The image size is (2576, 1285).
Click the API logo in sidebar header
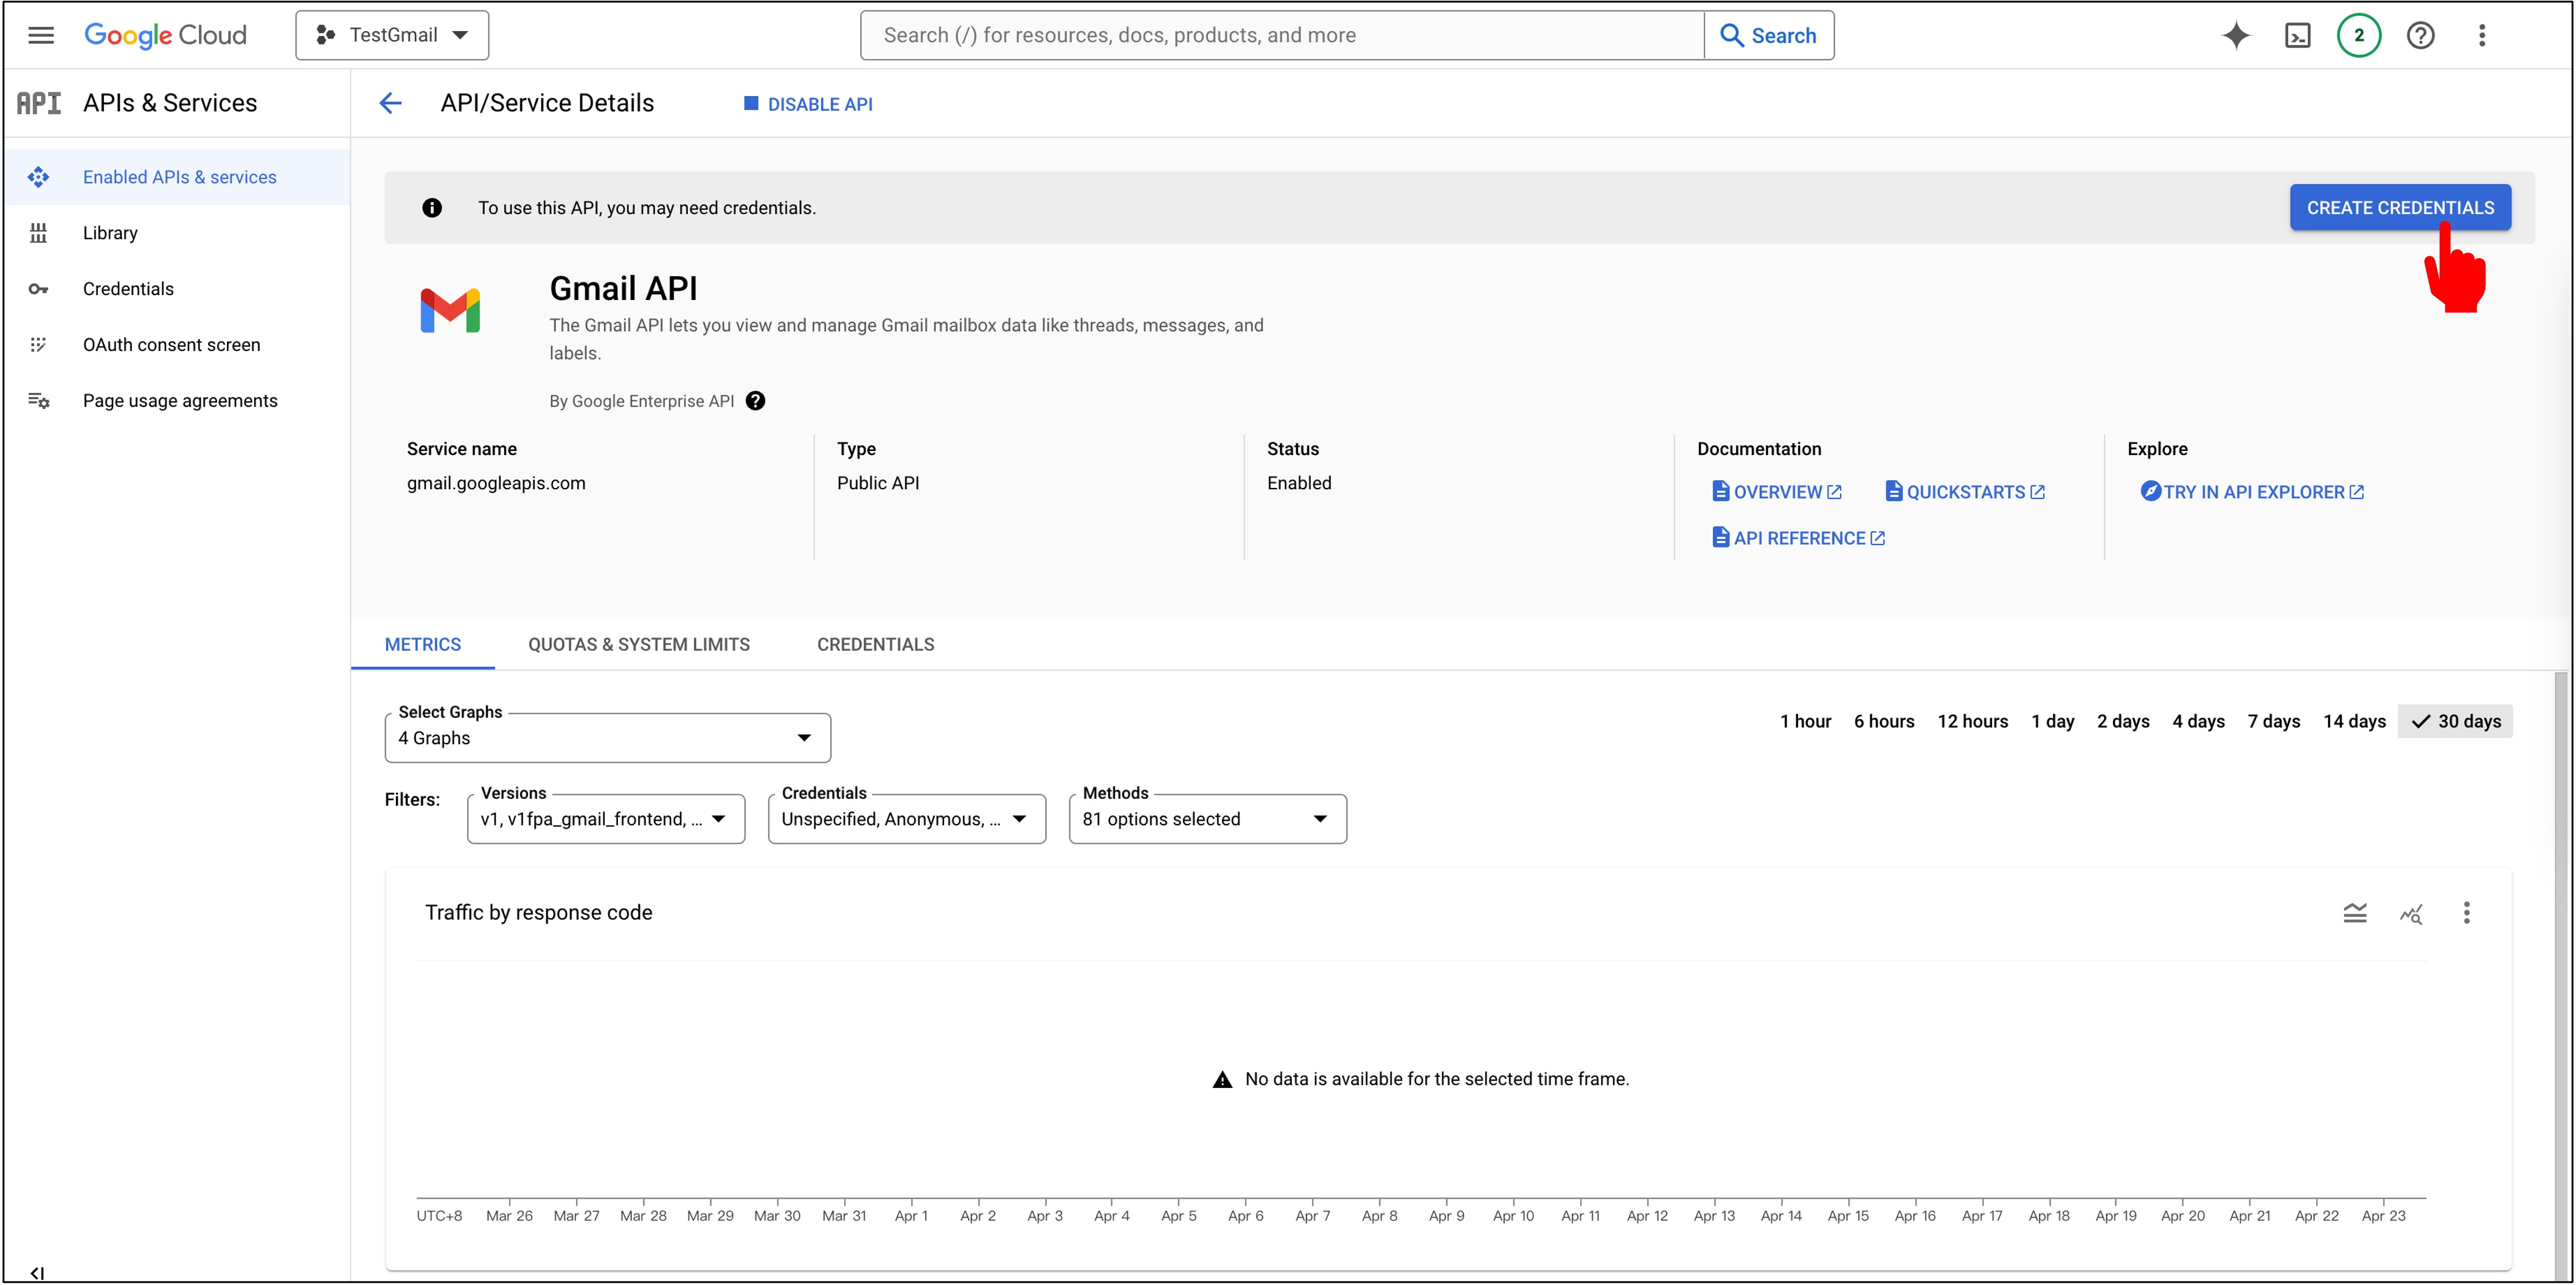pyautogui.click(x=39, y=103)
